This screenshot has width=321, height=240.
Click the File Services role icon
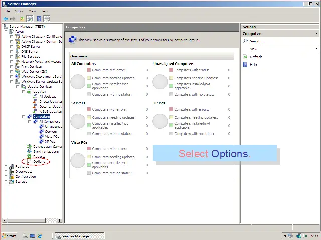(18, 56)
